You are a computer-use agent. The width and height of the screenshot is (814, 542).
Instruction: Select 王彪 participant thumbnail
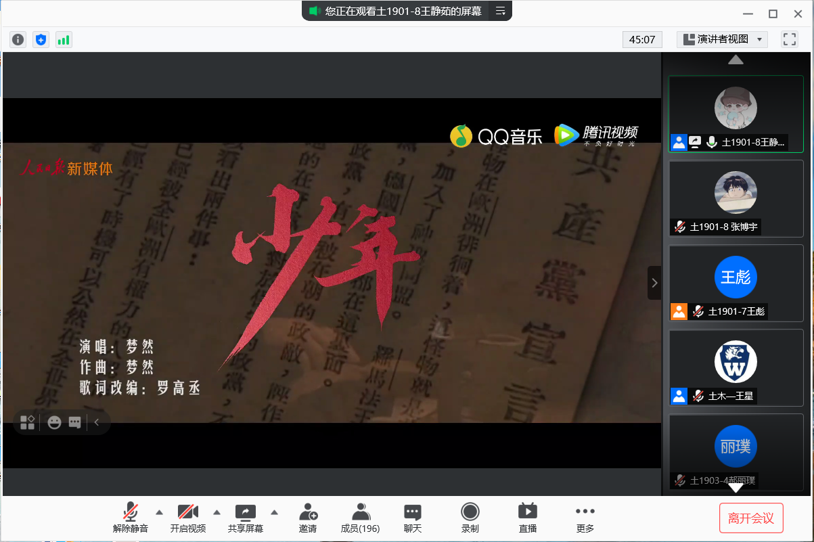point(736,282)
